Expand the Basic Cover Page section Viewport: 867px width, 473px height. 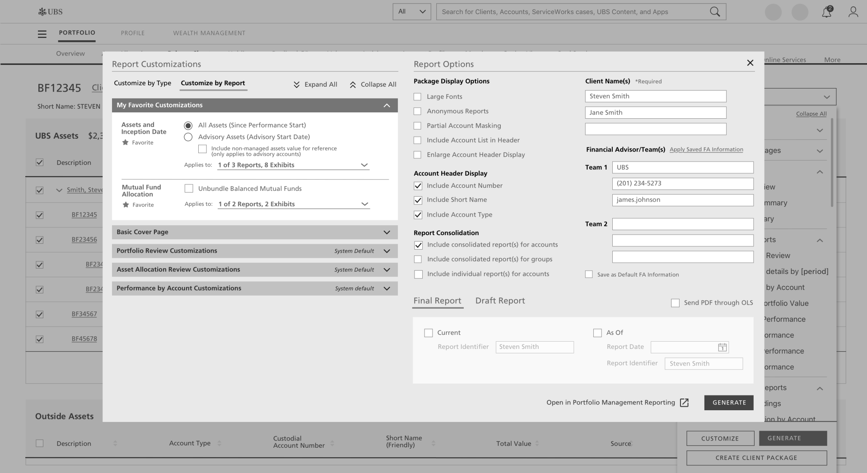click(387, 232)
